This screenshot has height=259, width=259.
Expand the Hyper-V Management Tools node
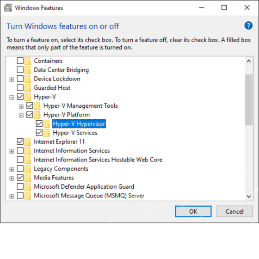21,106
